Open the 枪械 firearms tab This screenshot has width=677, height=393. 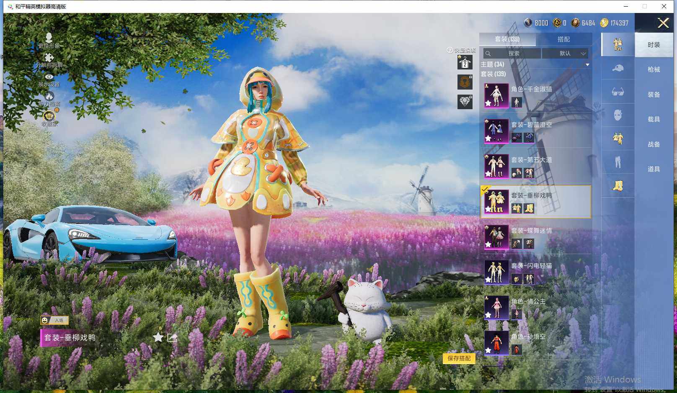pyautogui.click(x=654, y=69)
